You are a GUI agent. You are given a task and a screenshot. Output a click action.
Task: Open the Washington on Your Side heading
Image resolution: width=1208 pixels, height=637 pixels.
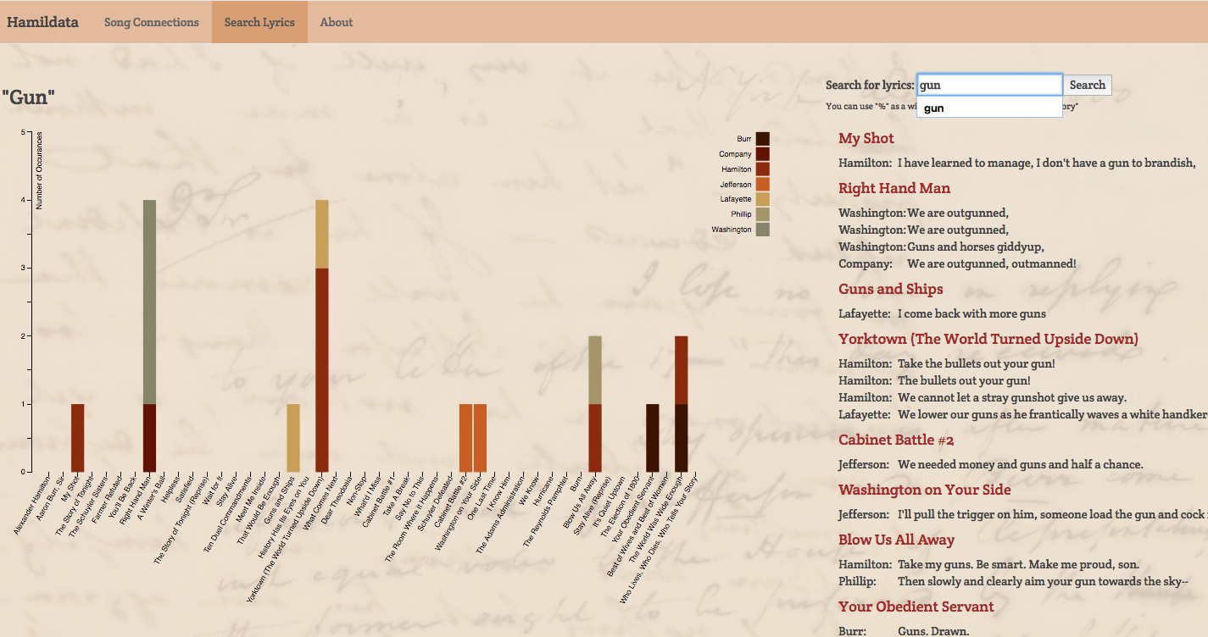click(925, 490)
